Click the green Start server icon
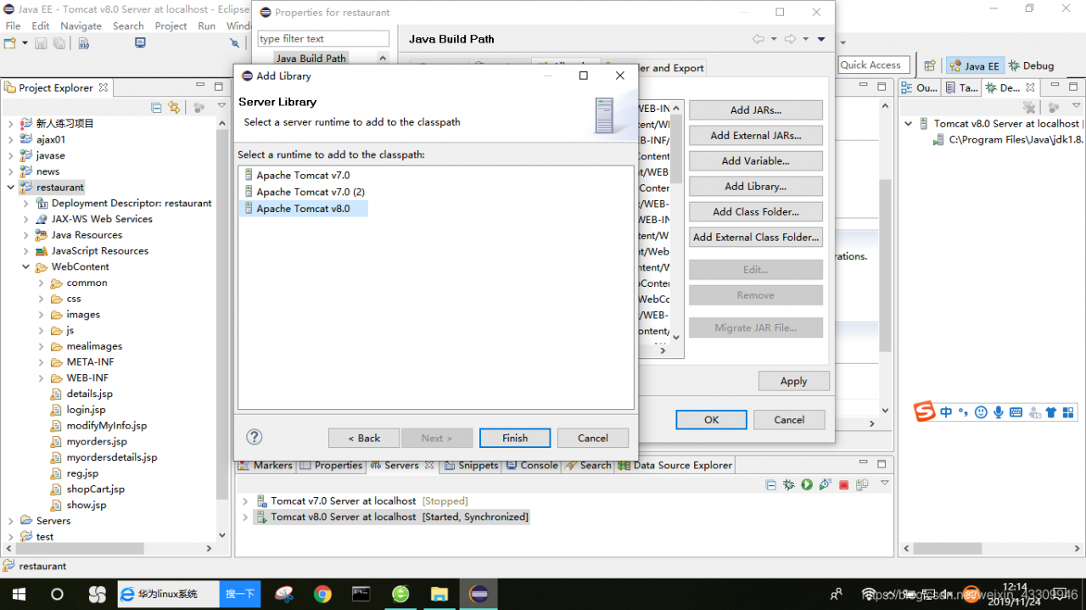 coord(807,484)
